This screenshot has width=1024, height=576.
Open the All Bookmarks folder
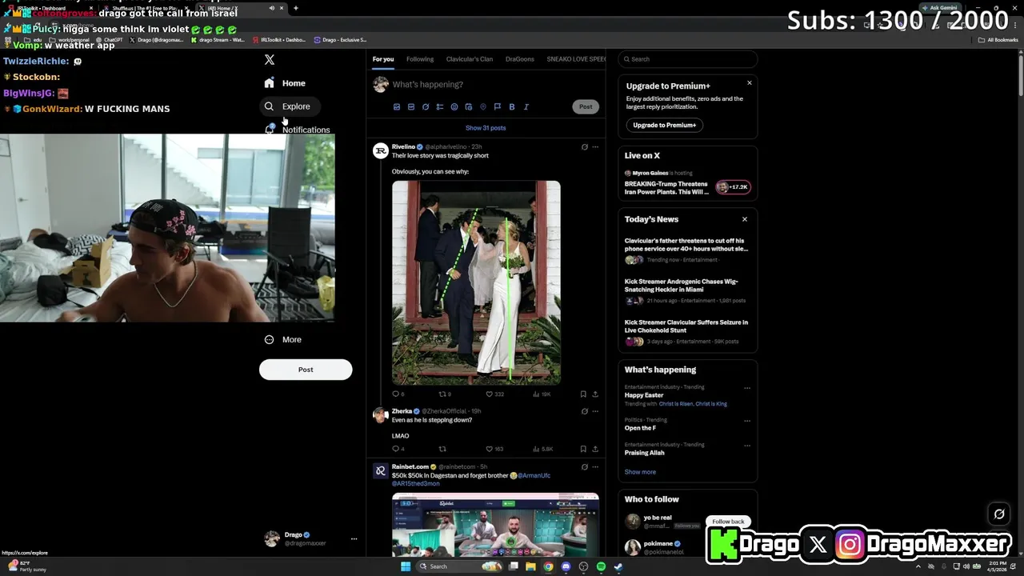pos(998,39)
